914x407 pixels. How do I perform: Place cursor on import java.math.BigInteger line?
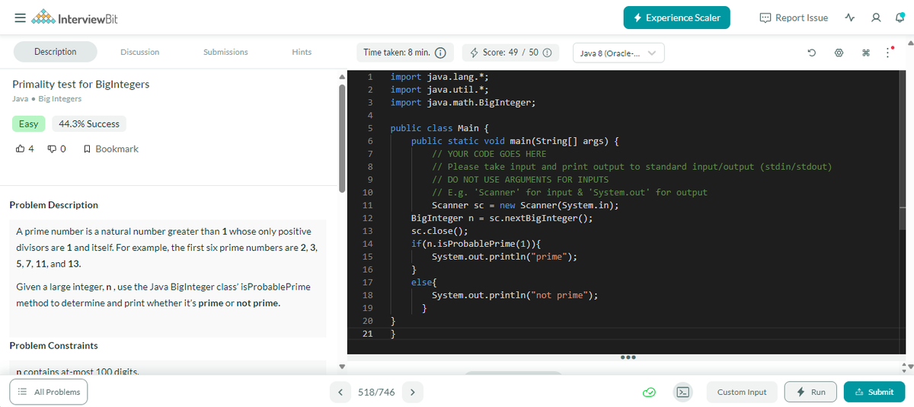[463, 102]
